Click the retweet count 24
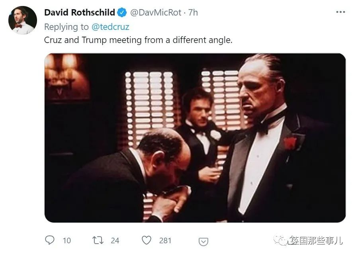This screenshot has width=354, height=256. [115, 240]
